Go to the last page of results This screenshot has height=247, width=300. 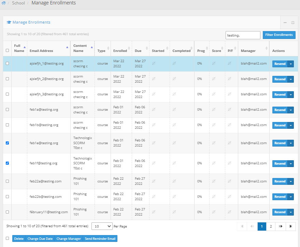(291, 226)
